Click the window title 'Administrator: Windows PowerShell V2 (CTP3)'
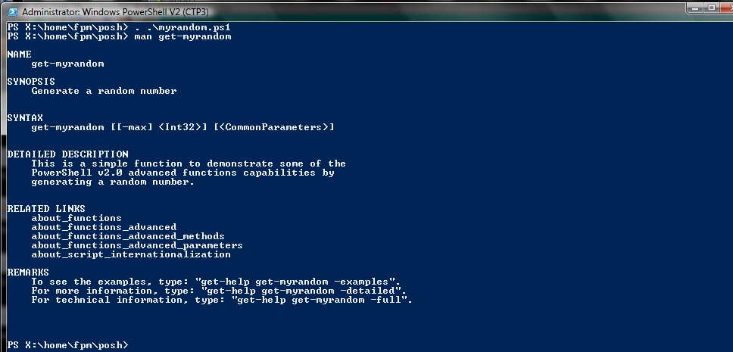The height and width of the screenshot is (352, 733). (x=115, y=11)
